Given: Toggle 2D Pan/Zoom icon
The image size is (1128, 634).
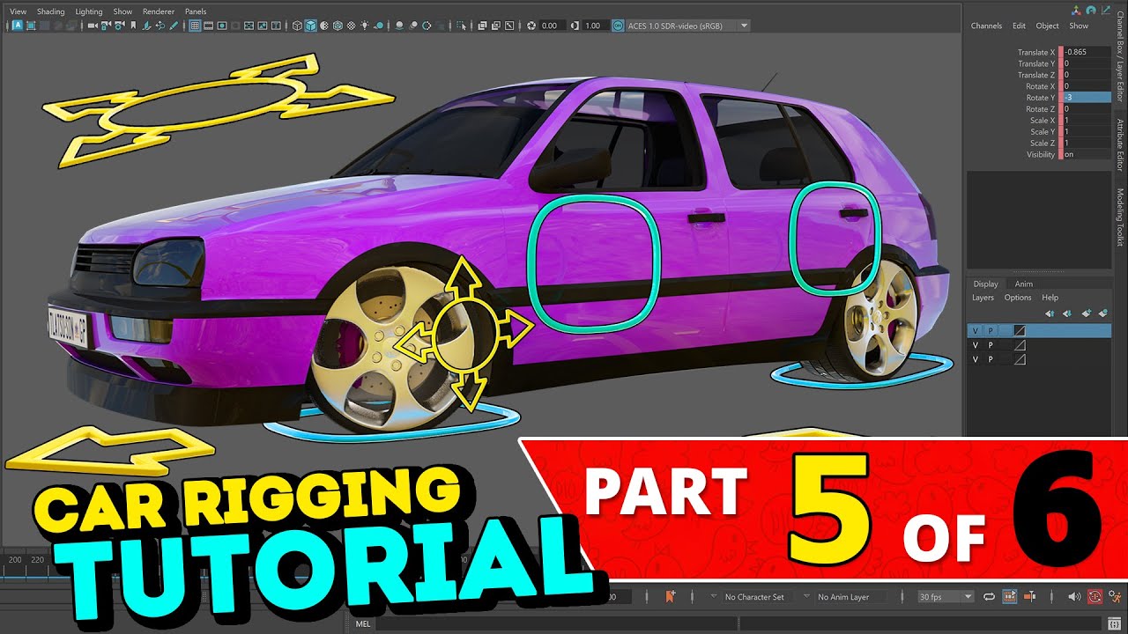Looking at the screenshot, I should 160,26.
